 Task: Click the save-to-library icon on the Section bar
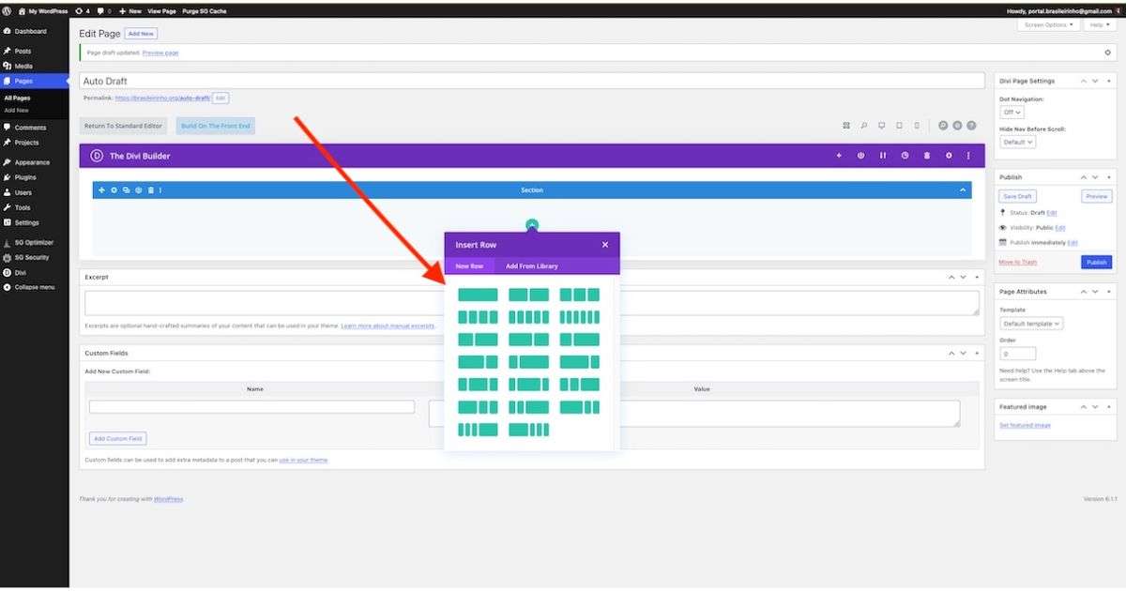[138, 190]
